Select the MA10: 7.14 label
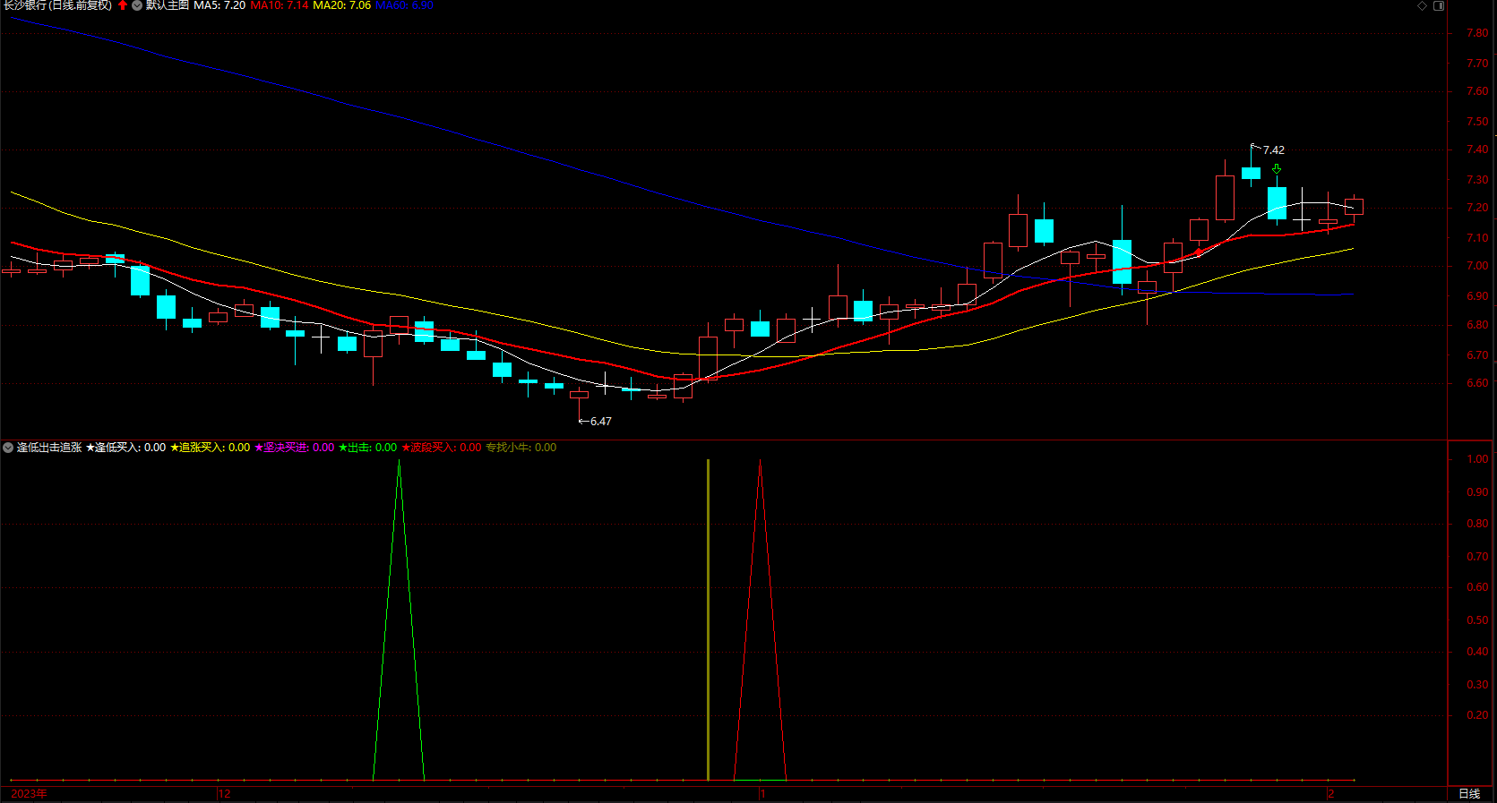Viewport: 1497px width, 803px height. (279, 5)
